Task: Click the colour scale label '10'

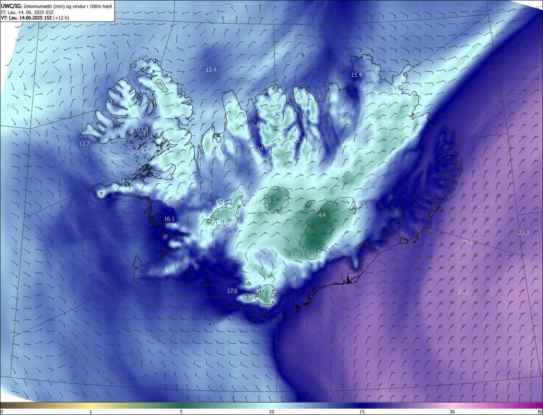Action: pos(271,412)
